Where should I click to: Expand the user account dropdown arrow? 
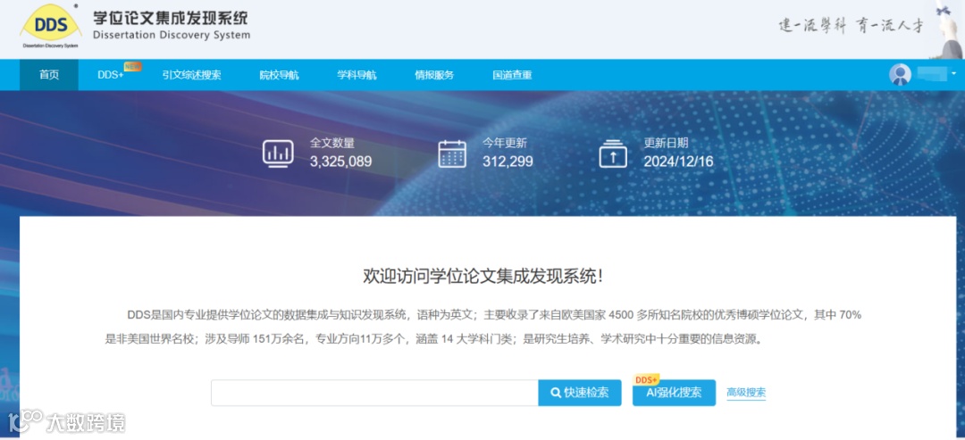pyautogui.click(x=953, y=74)
